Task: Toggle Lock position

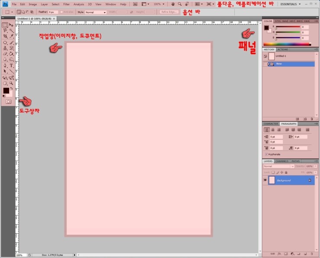Action: pos(282,172)
